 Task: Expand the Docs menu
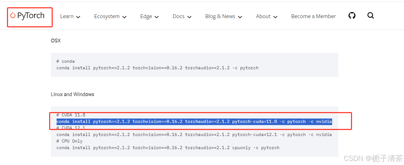[x=182, y=16]
